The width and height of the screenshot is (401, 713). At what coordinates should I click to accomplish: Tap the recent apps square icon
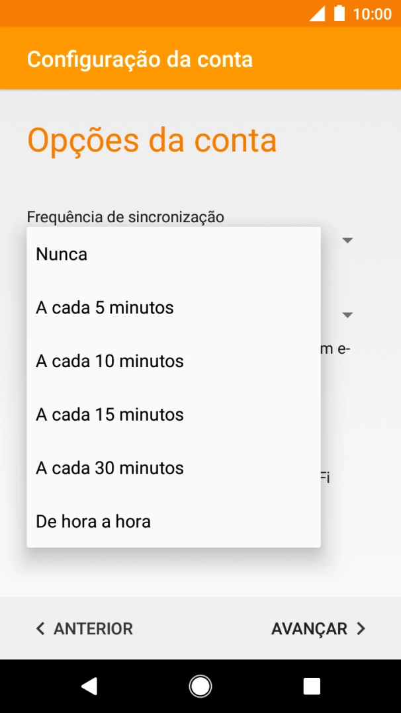click(310, 686)
